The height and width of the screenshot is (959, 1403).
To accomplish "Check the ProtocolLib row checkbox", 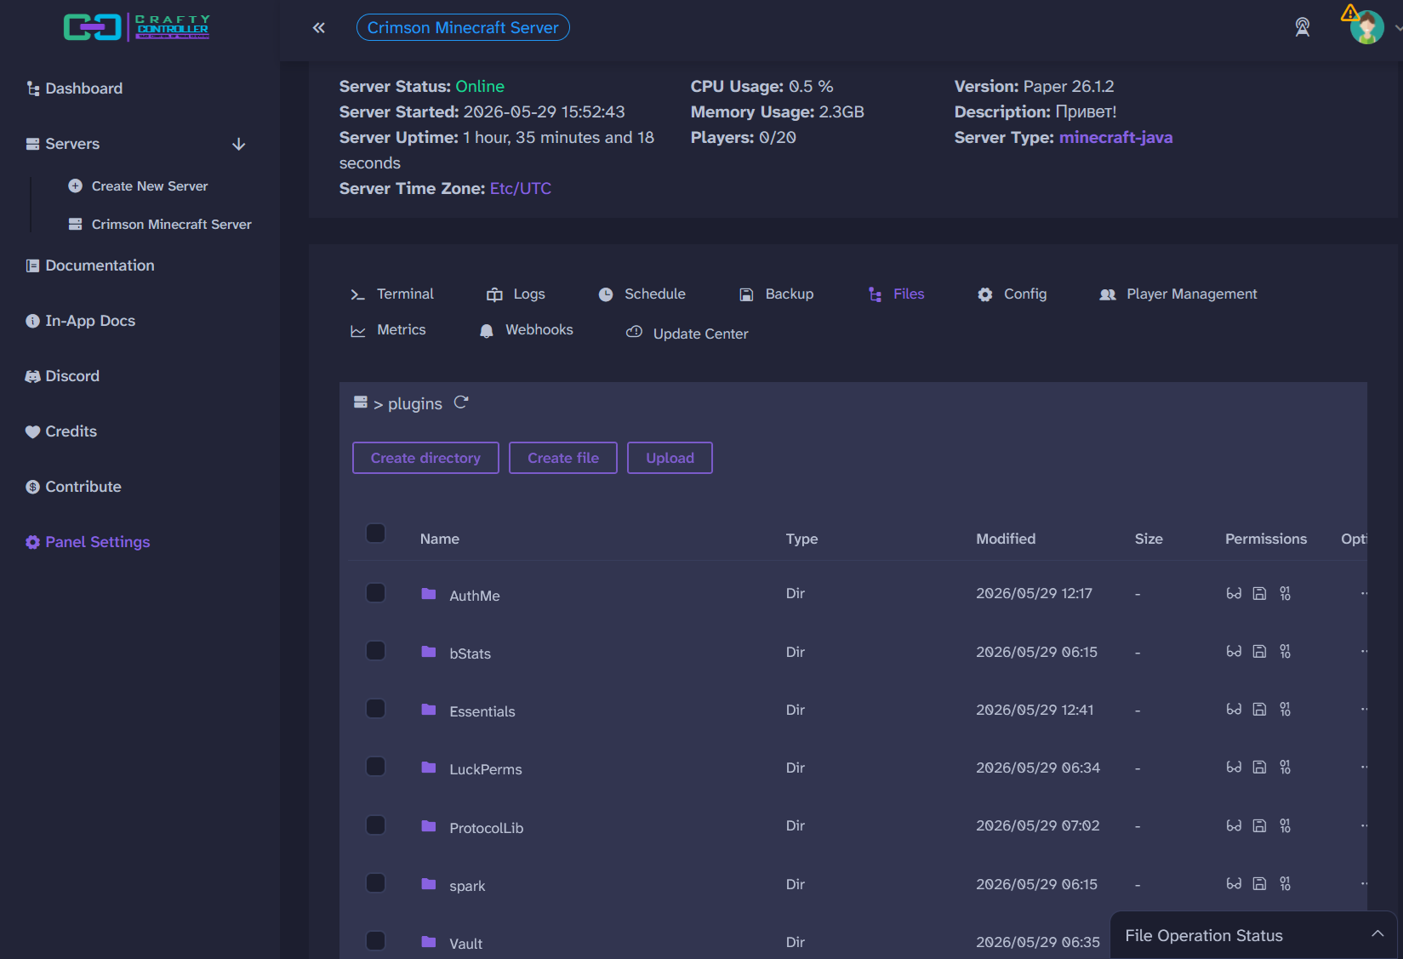I will tap(375, 825).
